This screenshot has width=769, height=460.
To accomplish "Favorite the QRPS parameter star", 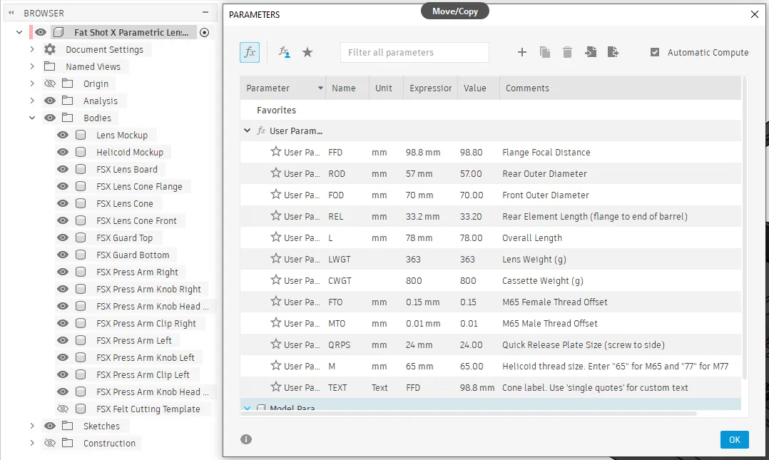I will tap(276, 344).
